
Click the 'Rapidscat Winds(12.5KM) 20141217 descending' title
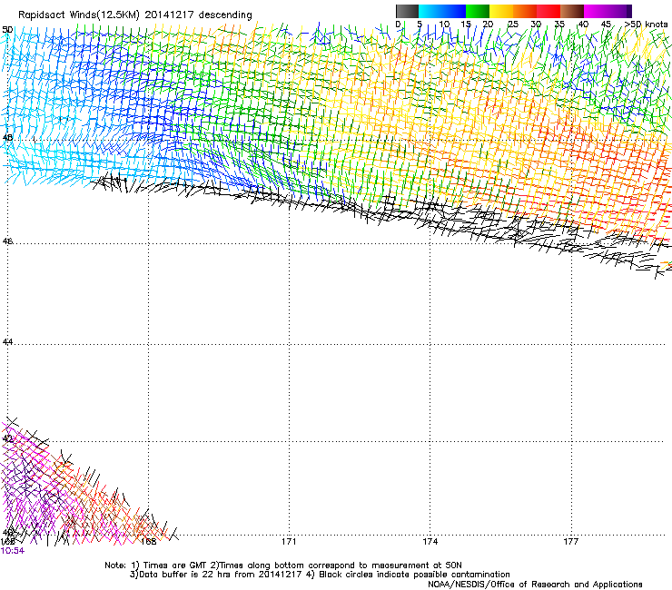click(135, 15)
